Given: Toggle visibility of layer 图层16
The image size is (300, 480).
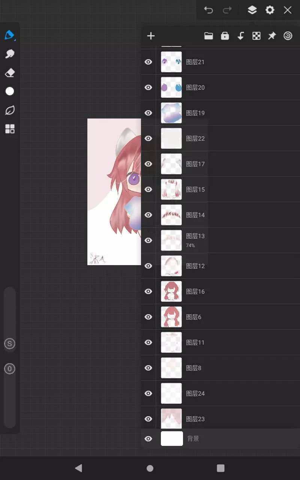Looking at the screenshot, I should tap(148, 291).
